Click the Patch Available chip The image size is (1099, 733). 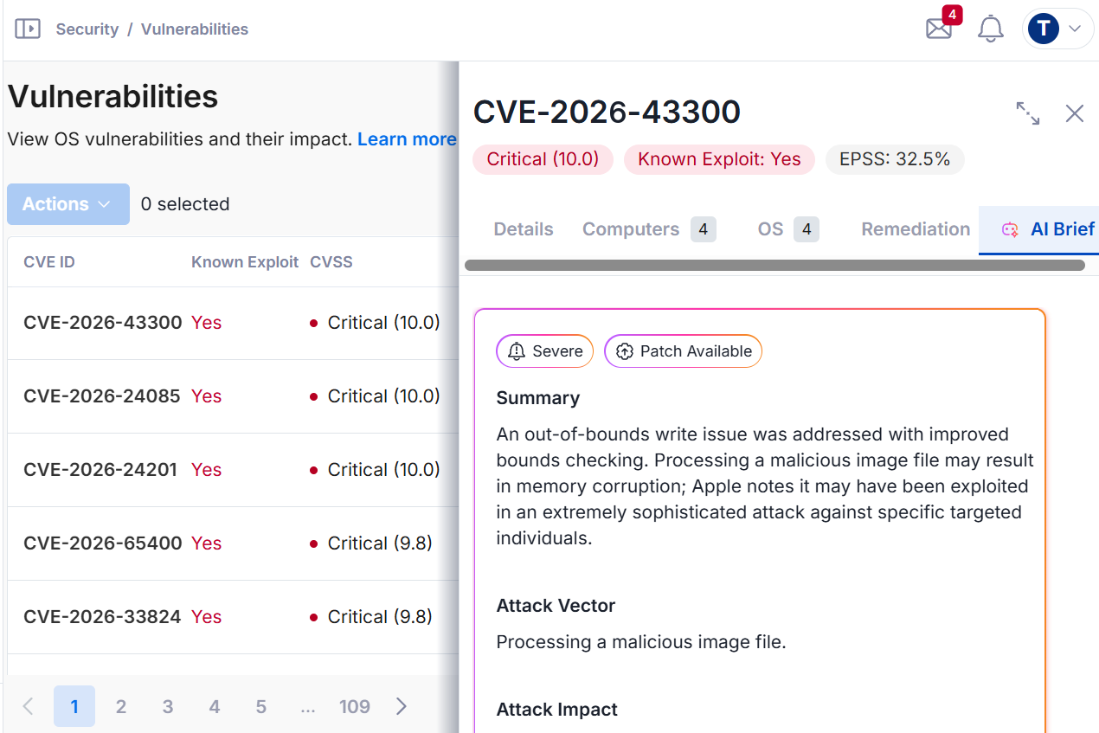pos(683,351)
